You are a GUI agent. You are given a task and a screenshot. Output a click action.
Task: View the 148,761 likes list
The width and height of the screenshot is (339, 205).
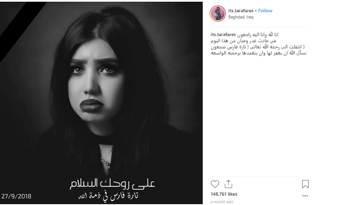point(224,194)
